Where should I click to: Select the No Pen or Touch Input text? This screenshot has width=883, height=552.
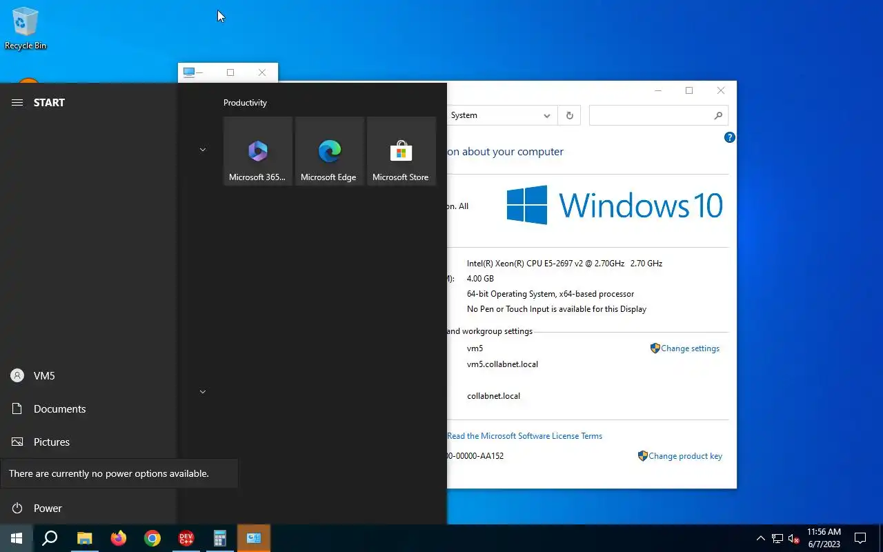pyautogui.click(x=557, y=309)
